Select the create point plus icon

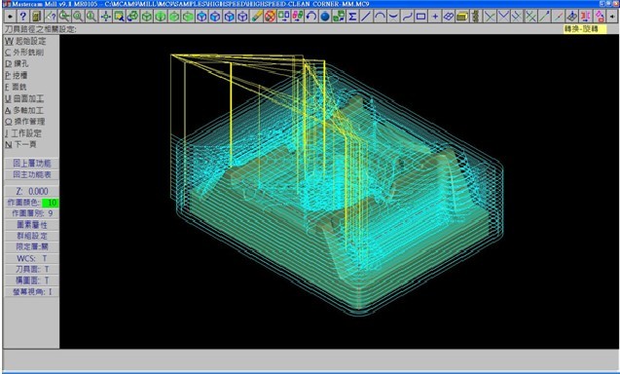(435, 17)
